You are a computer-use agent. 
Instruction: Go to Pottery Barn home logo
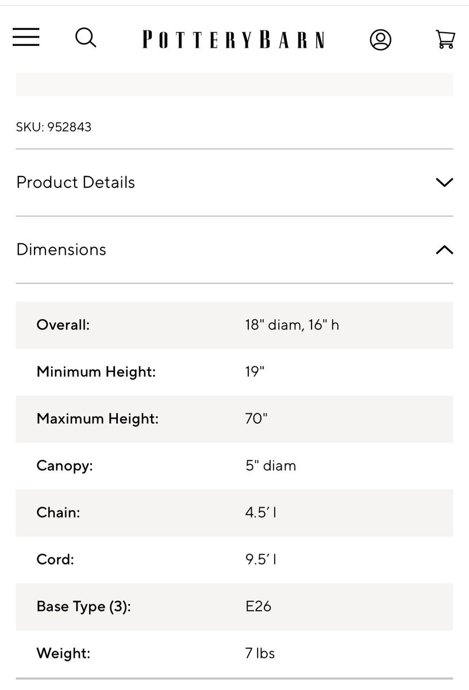[x=233, y=40]
